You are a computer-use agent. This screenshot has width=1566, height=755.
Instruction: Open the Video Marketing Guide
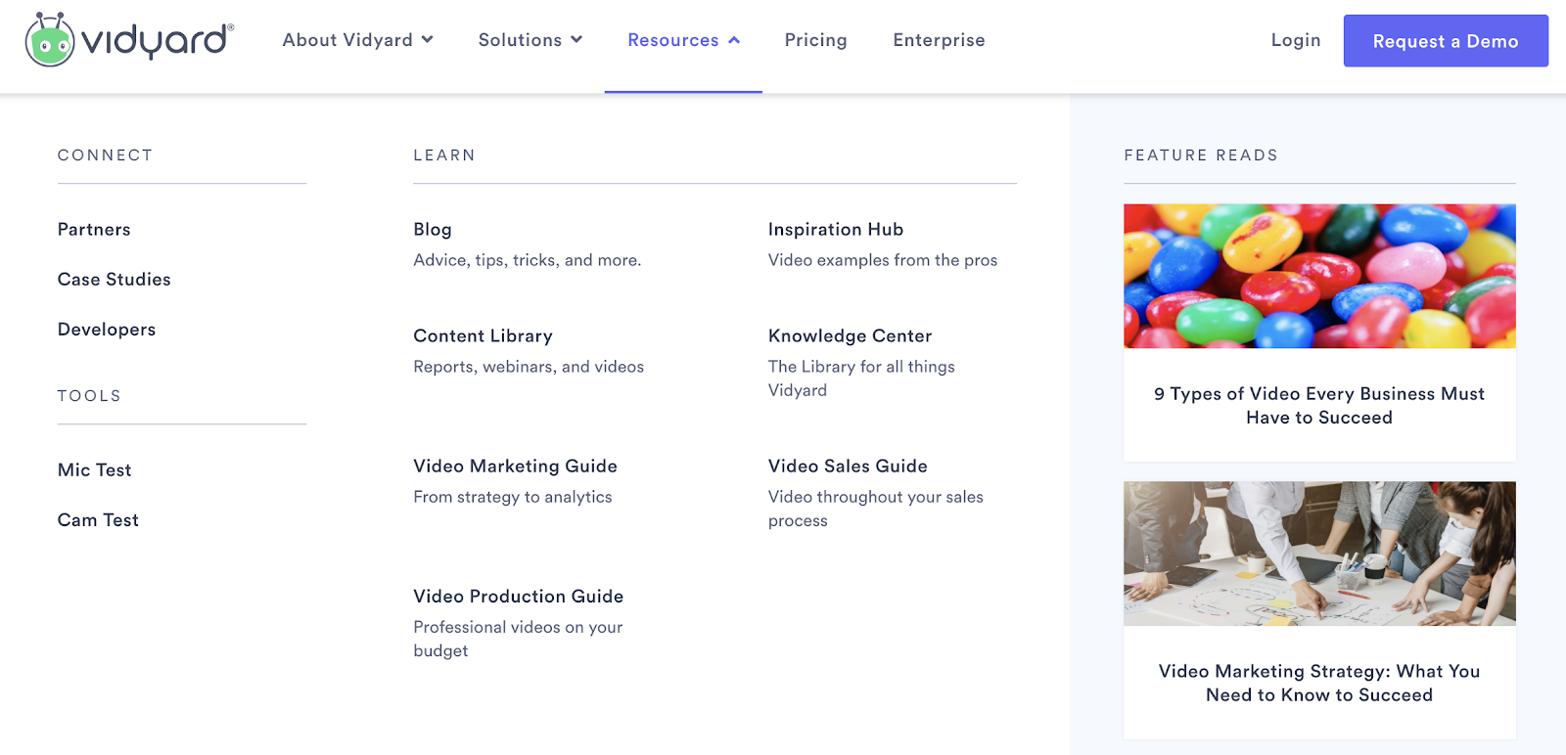click(x=515, y=466)
